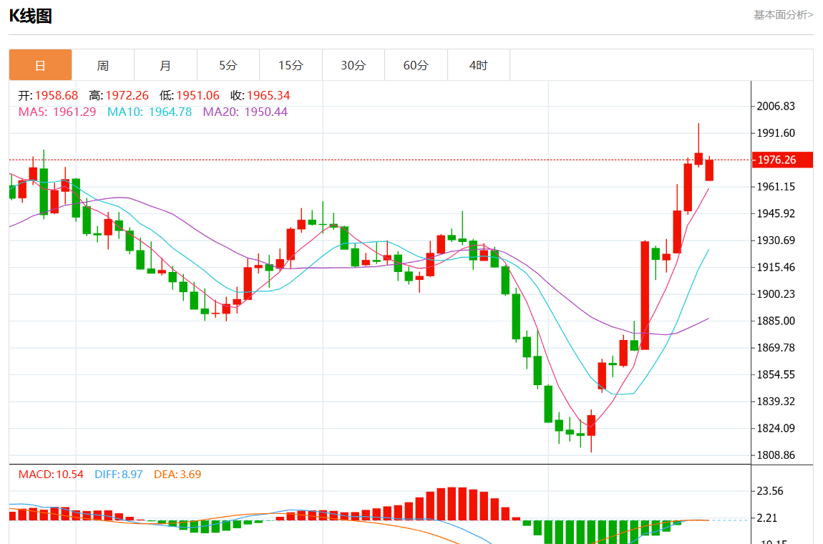Image resolution: width=823 pixels, height=544 pixels.
Task: Click the 1824.09 price axis label
Action: coord(776,428)
